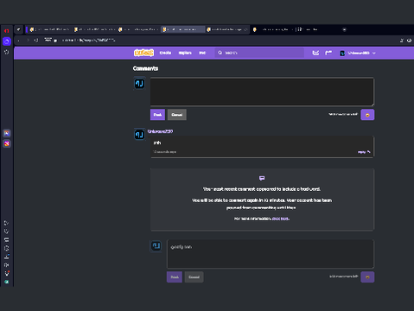Click the browser address bar URL
Viewport: 414px width, 311px height.
[x=89, y=41]
